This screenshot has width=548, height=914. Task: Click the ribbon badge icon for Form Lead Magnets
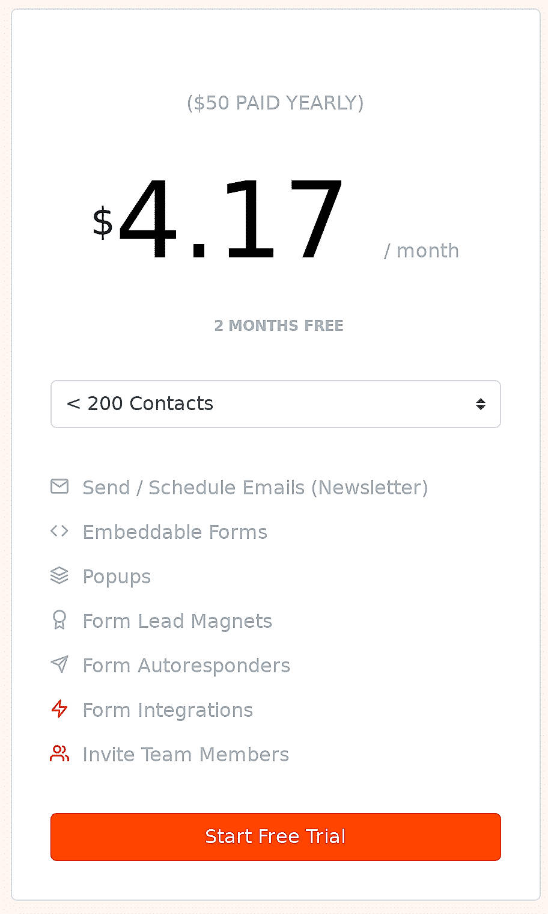(59, 620)
